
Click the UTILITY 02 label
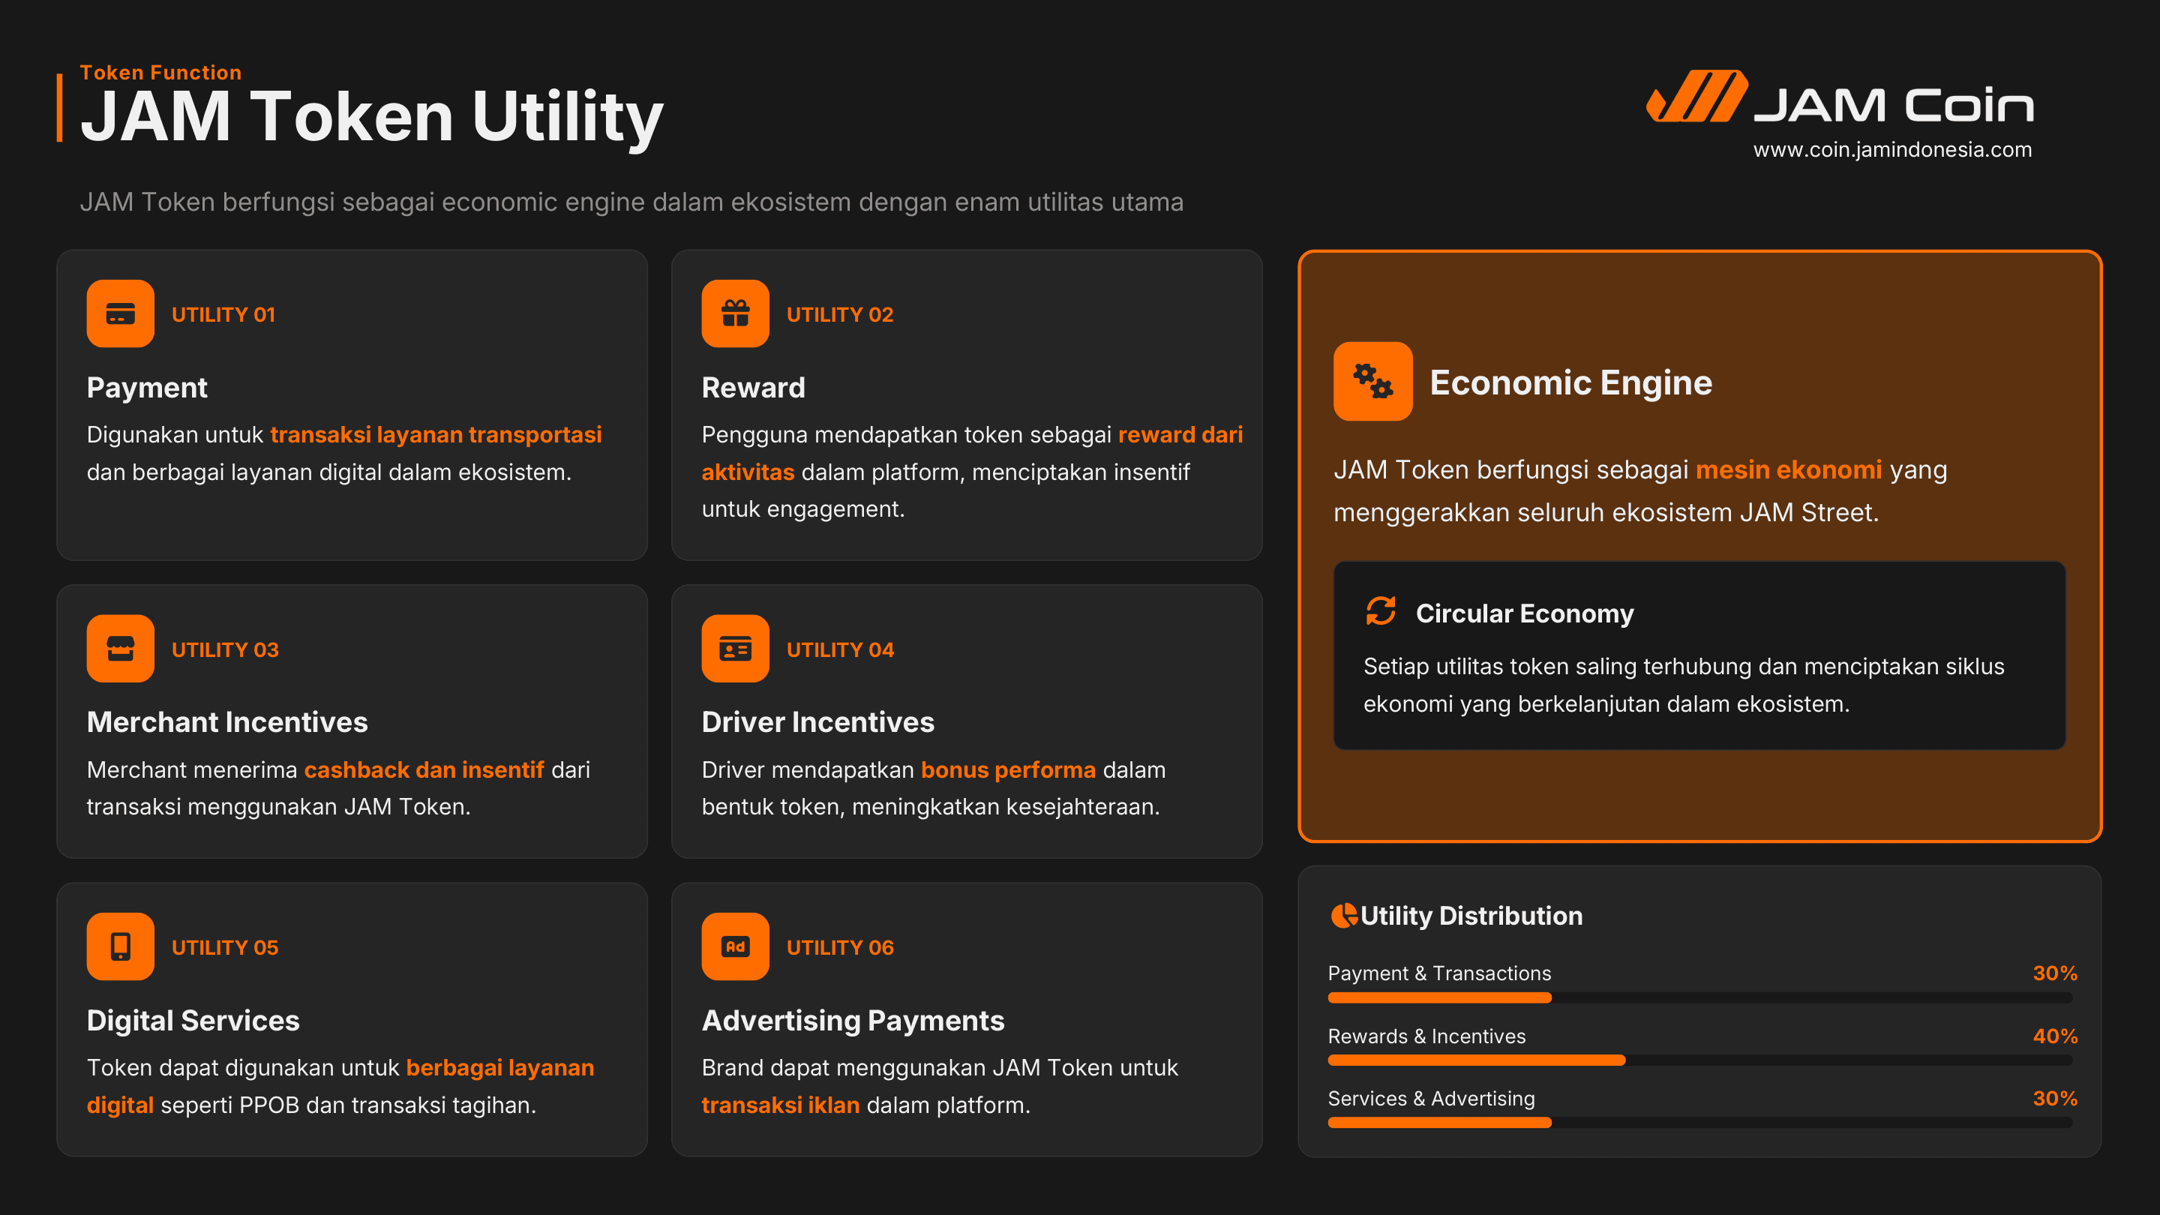(x=839, y=314)
